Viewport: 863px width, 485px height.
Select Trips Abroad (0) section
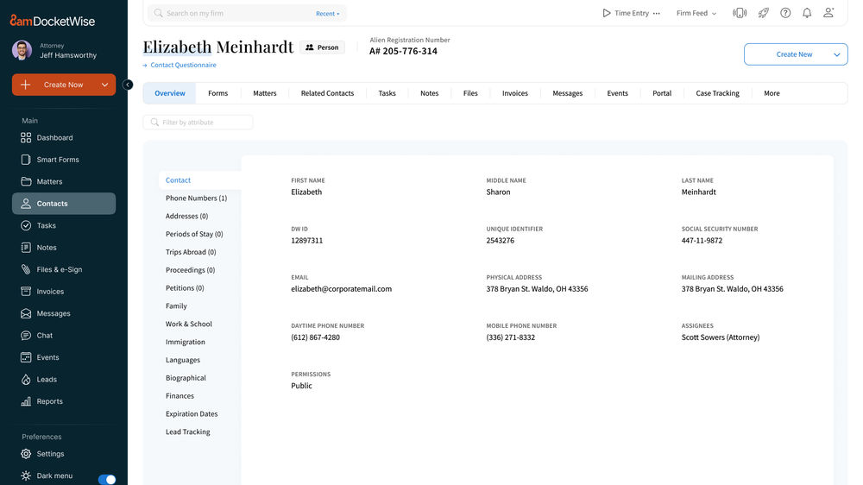[191, 252]
